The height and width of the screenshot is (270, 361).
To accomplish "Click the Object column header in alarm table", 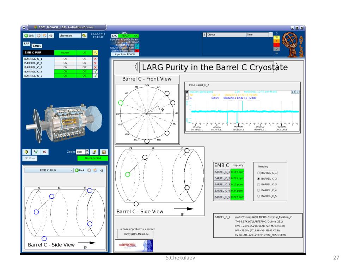I will 226,35.
